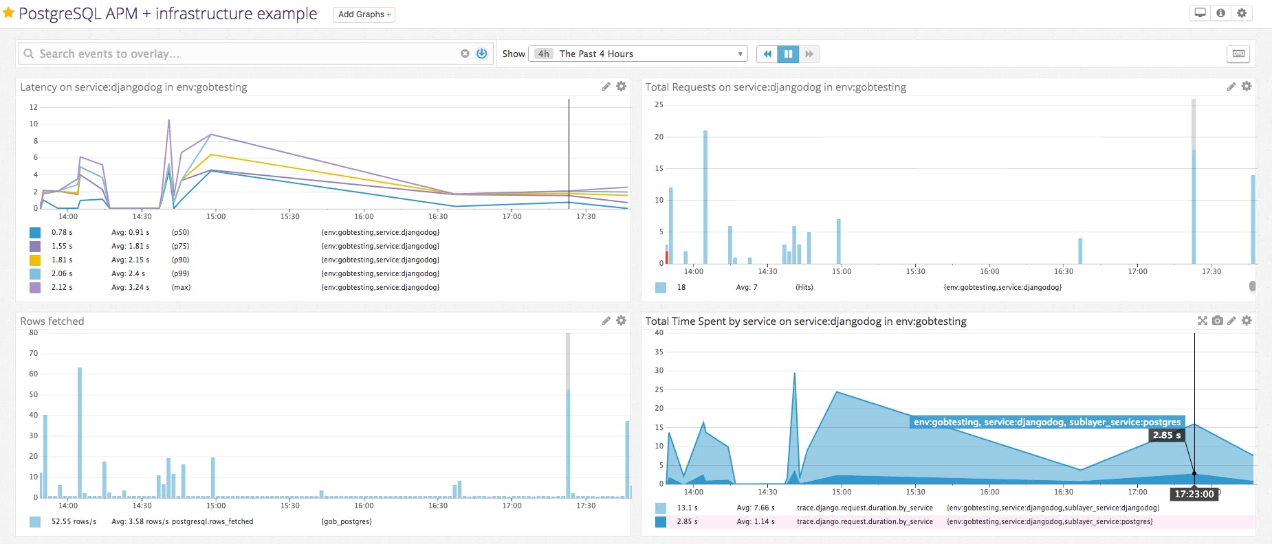Open the gear menu on Rows fetched graph
The image size is (1272, 544).
coord(622,321)
